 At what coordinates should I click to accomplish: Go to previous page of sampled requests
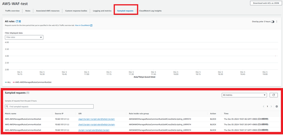pos(264,106)
